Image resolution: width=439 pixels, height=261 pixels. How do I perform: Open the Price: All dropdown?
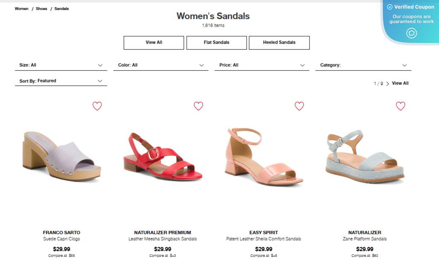pyautogui.click(x=262, y=65)
